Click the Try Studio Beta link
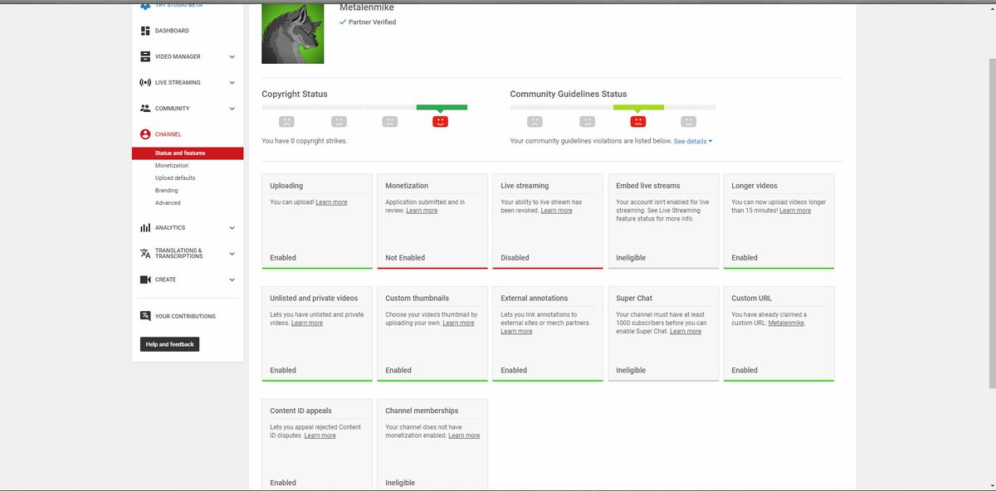 [x=178, y=4]
